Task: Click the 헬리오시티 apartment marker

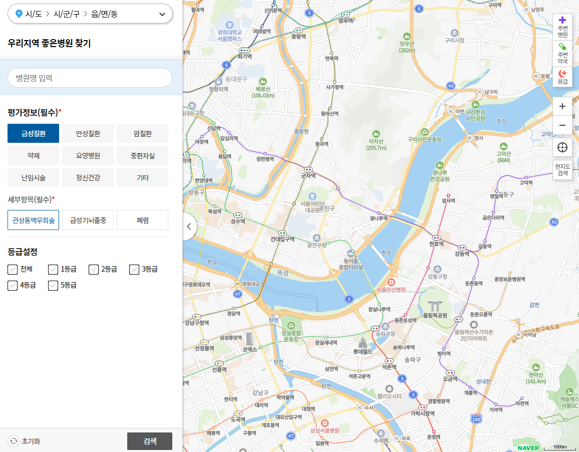Action: pyautogui.click(x=389, y=389)
